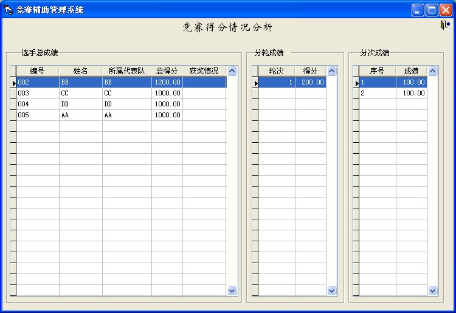Click name cell AA in row 005

tap(80, 115)
